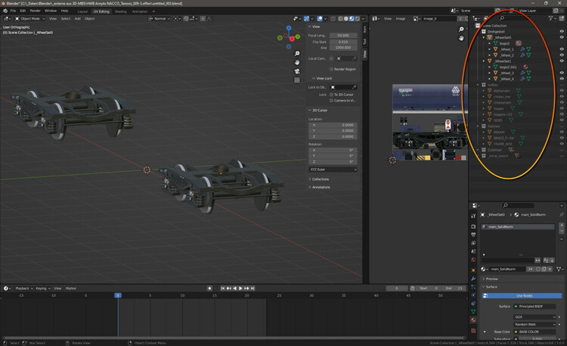Open the Material properties tab icon

pyautogui.click(x=473, y=320)
